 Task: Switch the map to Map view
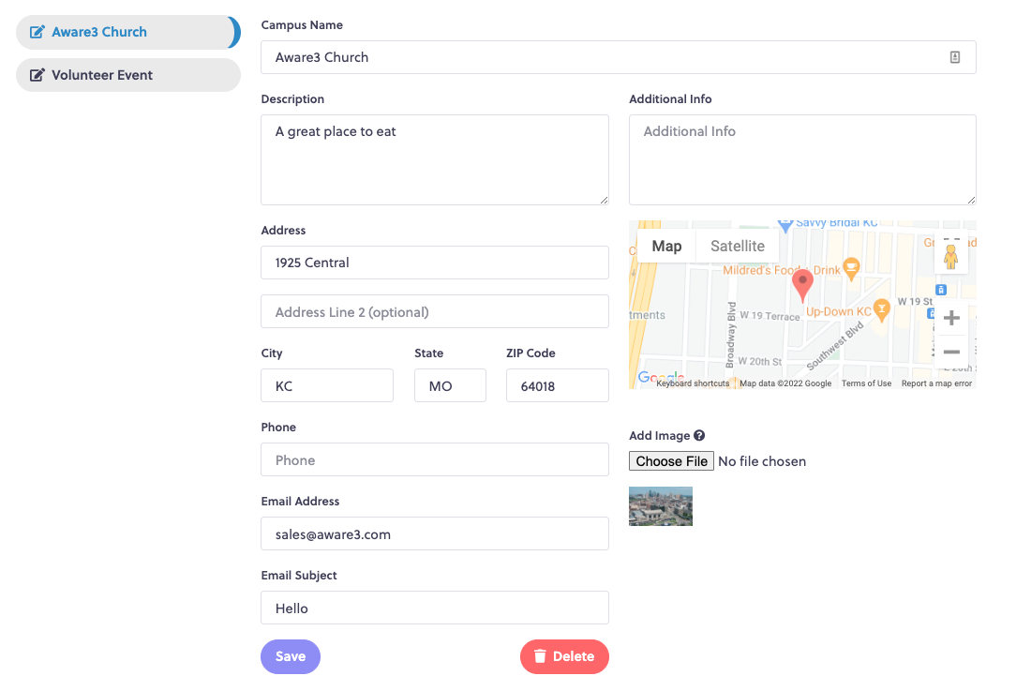pos(666,247)
